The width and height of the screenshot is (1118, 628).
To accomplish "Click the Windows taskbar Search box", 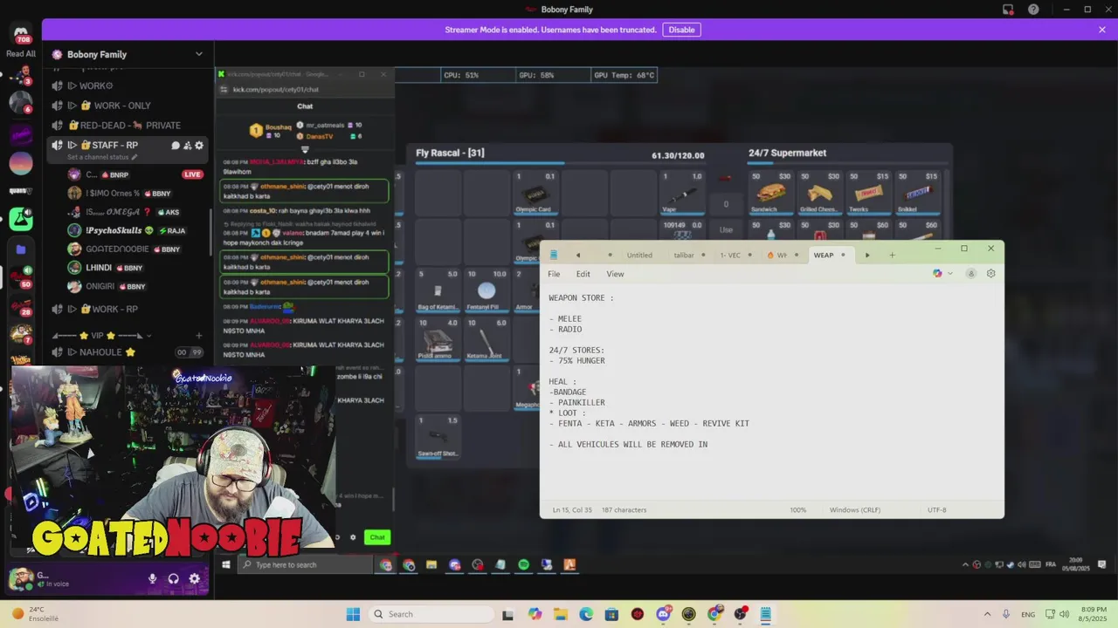I will (x=430, y=614).
